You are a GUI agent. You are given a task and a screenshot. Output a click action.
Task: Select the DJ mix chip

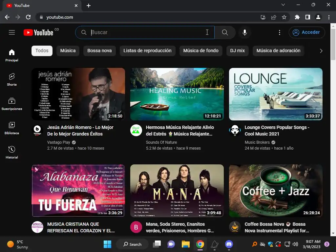(238, 51)
